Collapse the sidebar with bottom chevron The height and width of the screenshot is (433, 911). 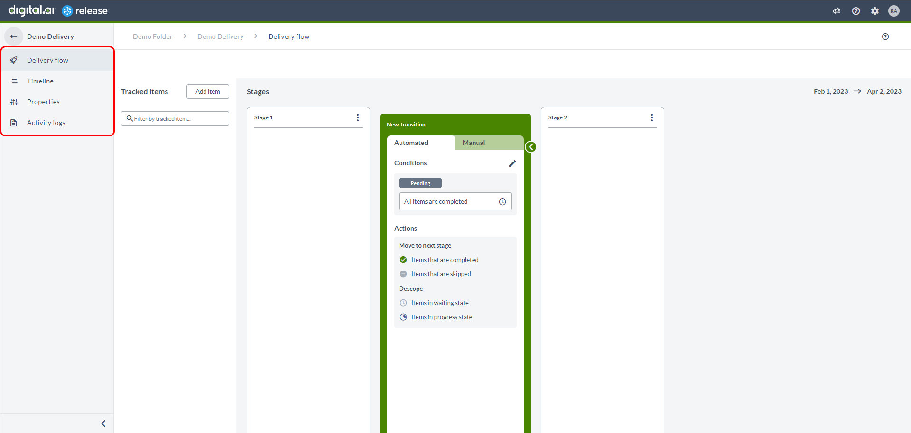pyautogui.click(x=103, y=424)
